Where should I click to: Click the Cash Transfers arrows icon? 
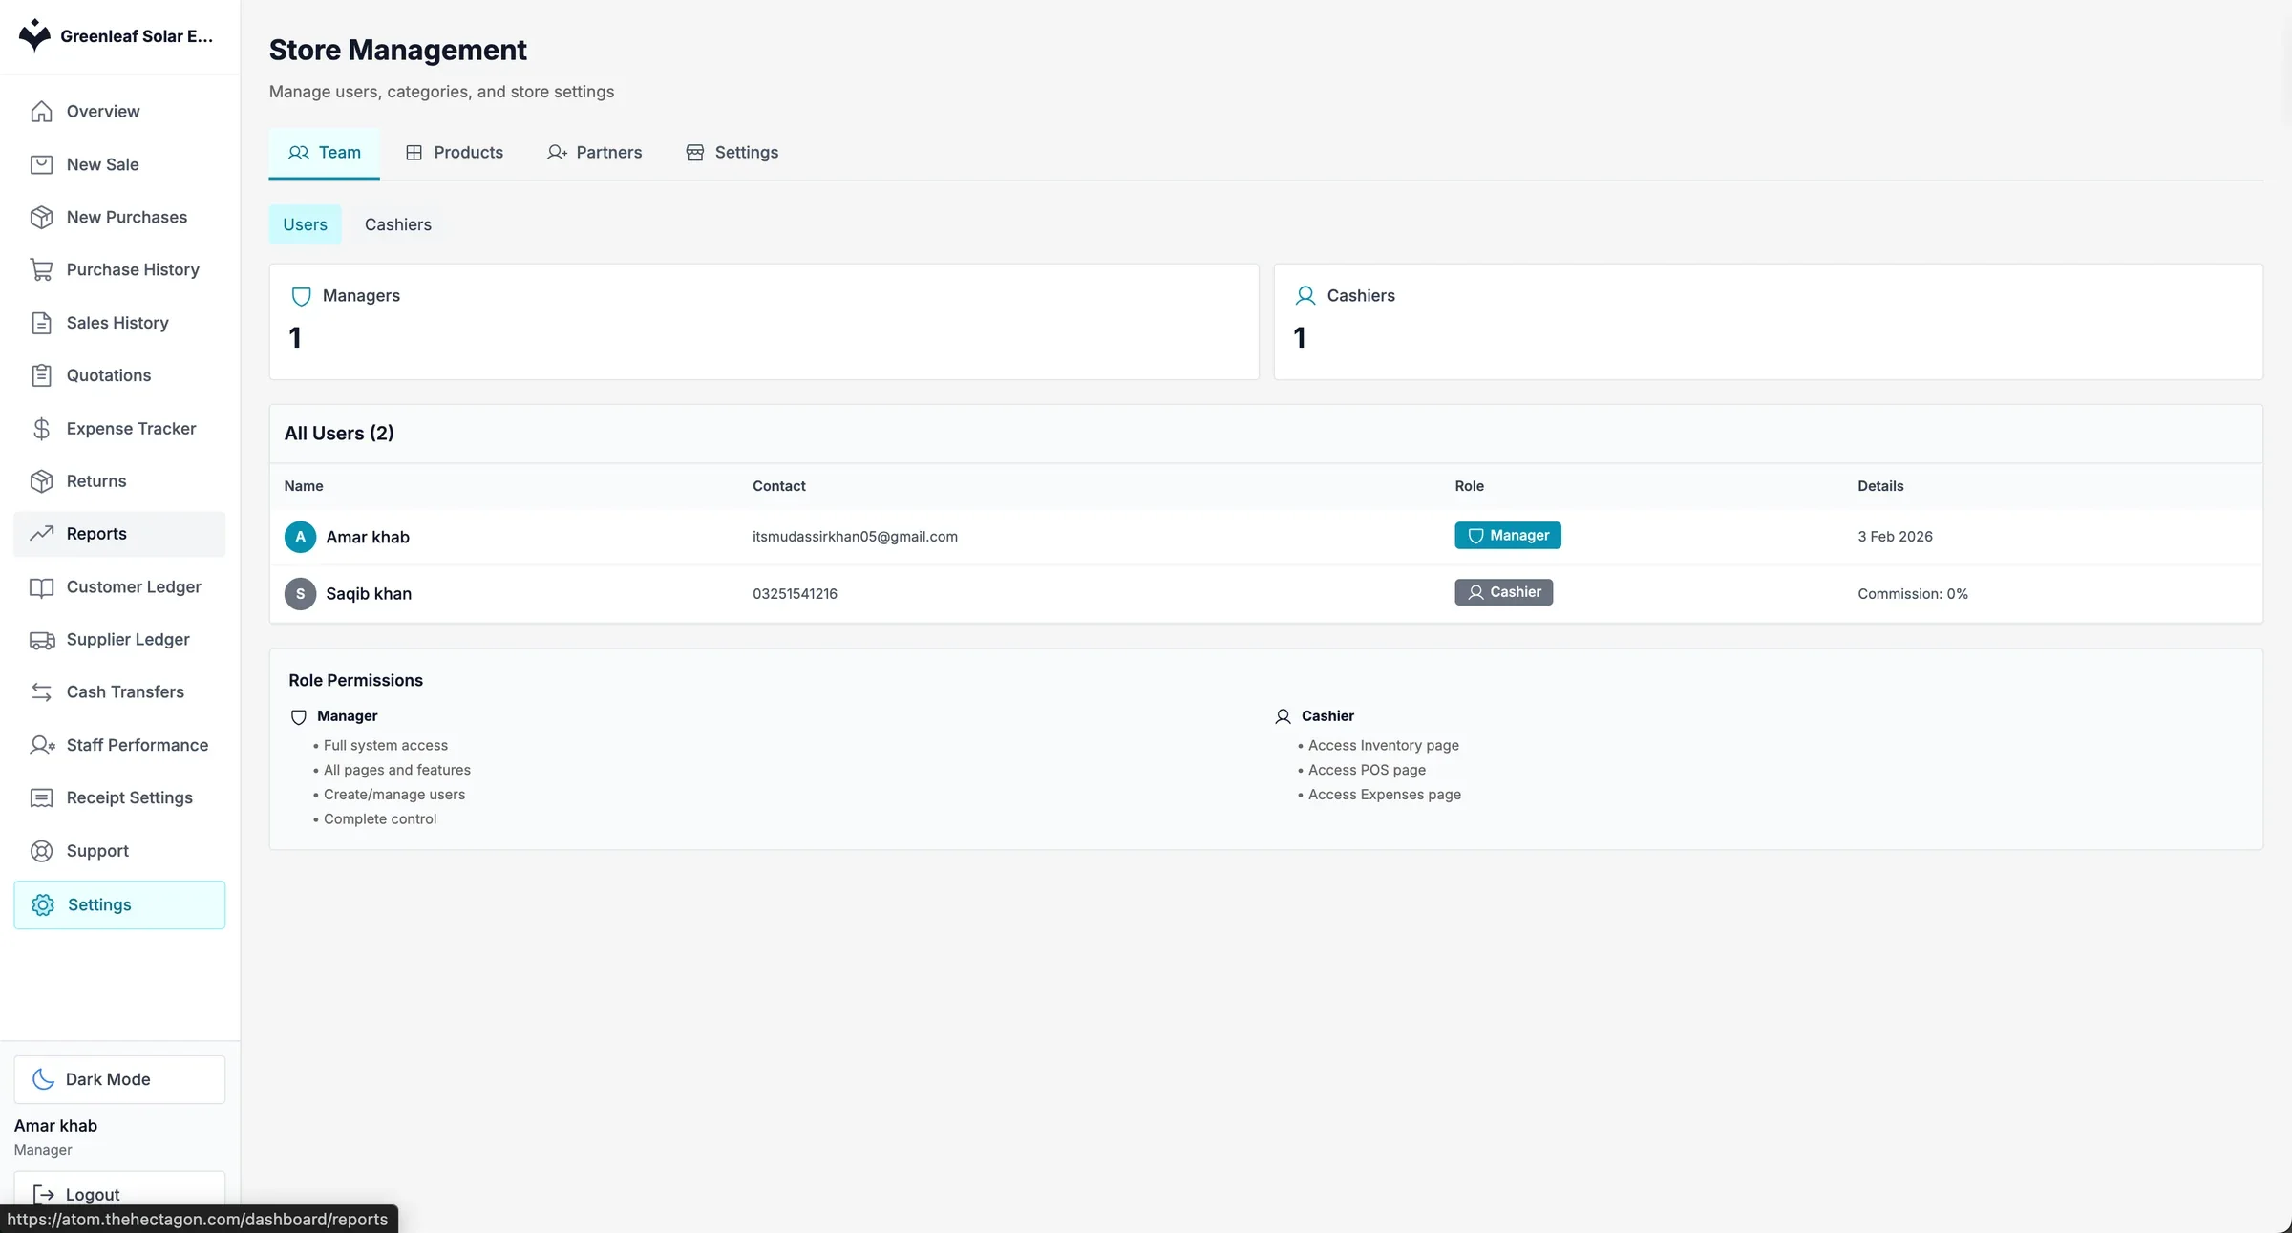[x=41, y=692]
